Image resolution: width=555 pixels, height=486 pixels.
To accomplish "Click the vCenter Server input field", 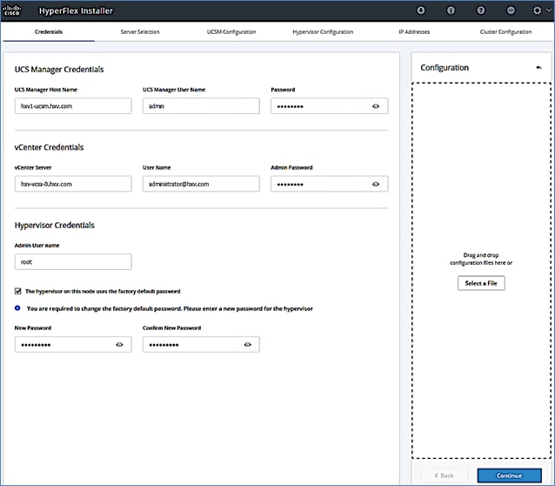I will point(73,184).
